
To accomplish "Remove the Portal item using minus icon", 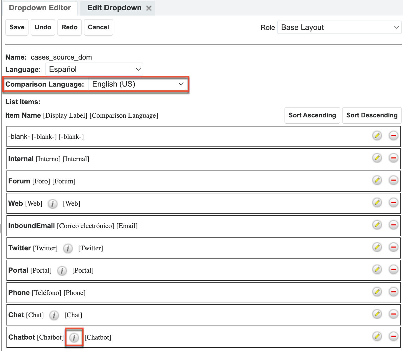I will [x=393, y=269].
